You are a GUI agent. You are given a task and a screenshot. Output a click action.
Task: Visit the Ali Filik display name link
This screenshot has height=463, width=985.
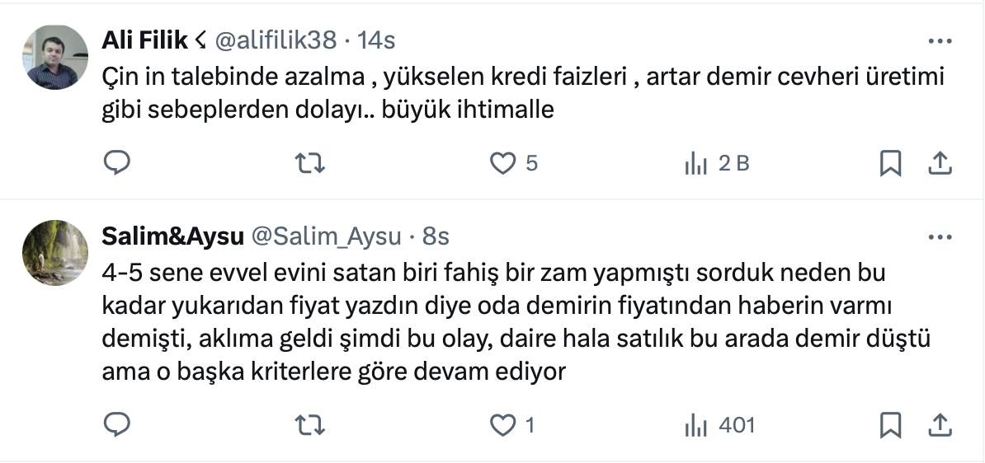pos(145,40)
